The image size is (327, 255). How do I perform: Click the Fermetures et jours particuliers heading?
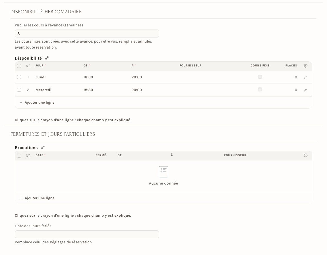point(53,134)
